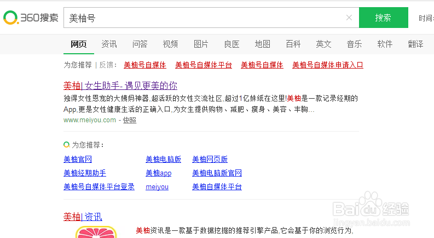Open the 翻译 tab
This screenshot has width=434, height=238.
[x=416, y=44]
